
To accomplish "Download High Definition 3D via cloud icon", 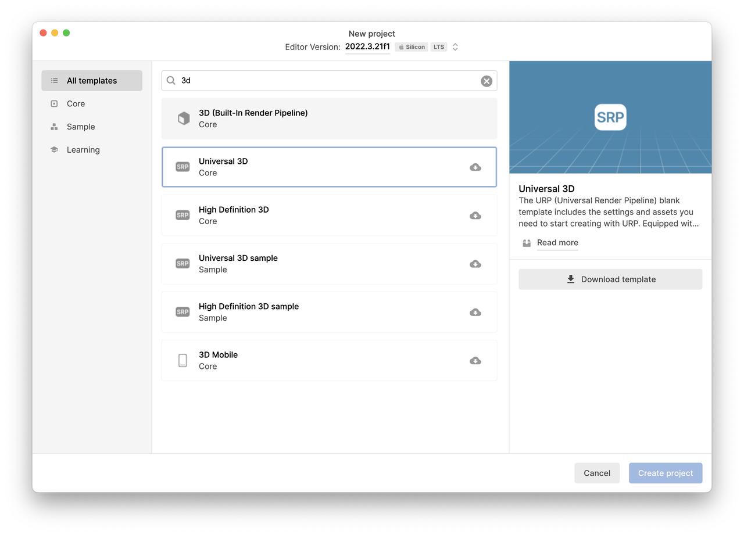I will point(475,216).
